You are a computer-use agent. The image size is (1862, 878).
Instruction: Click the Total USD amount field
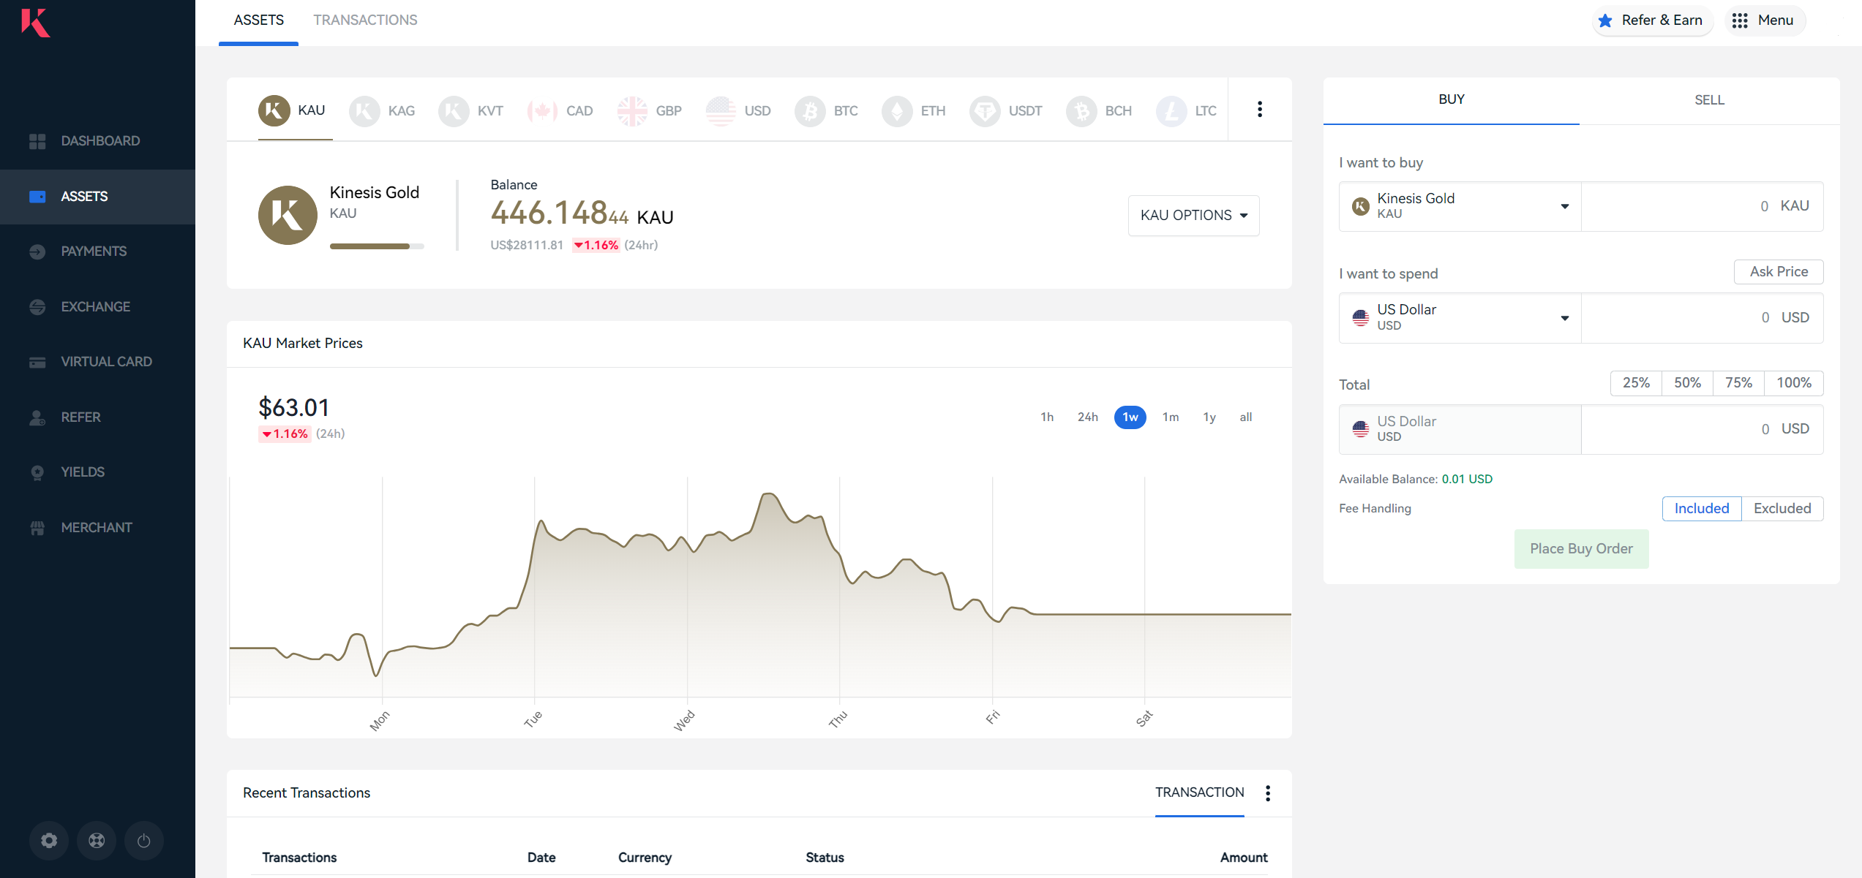(x=1702, y=429)
